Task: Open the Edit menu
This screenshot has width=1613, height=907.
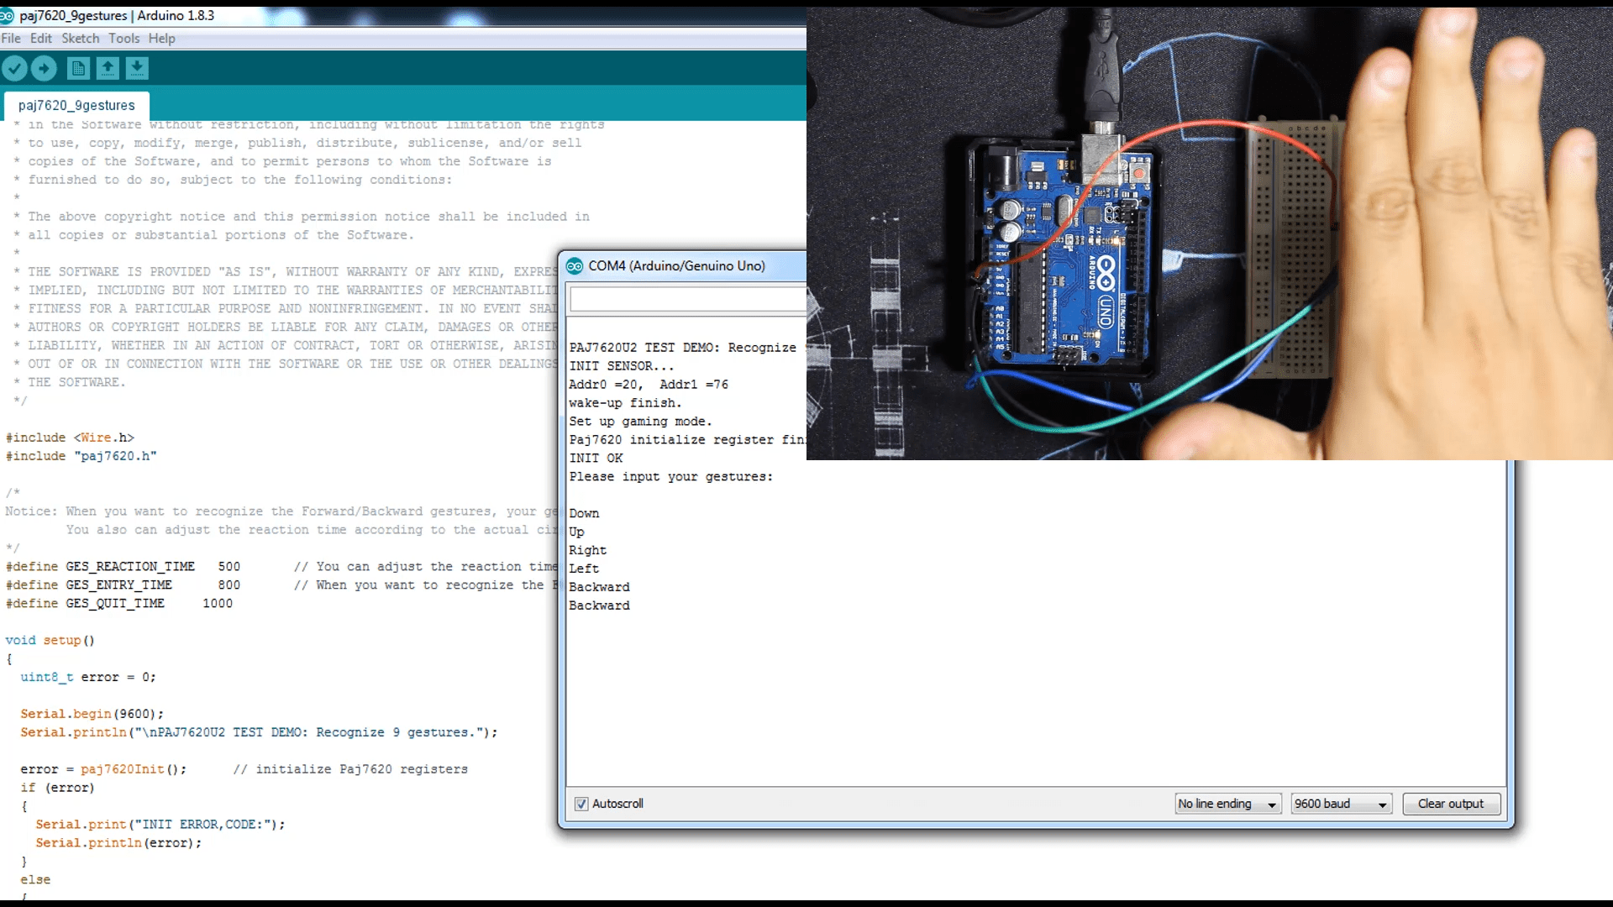Action: click(40, 39)
